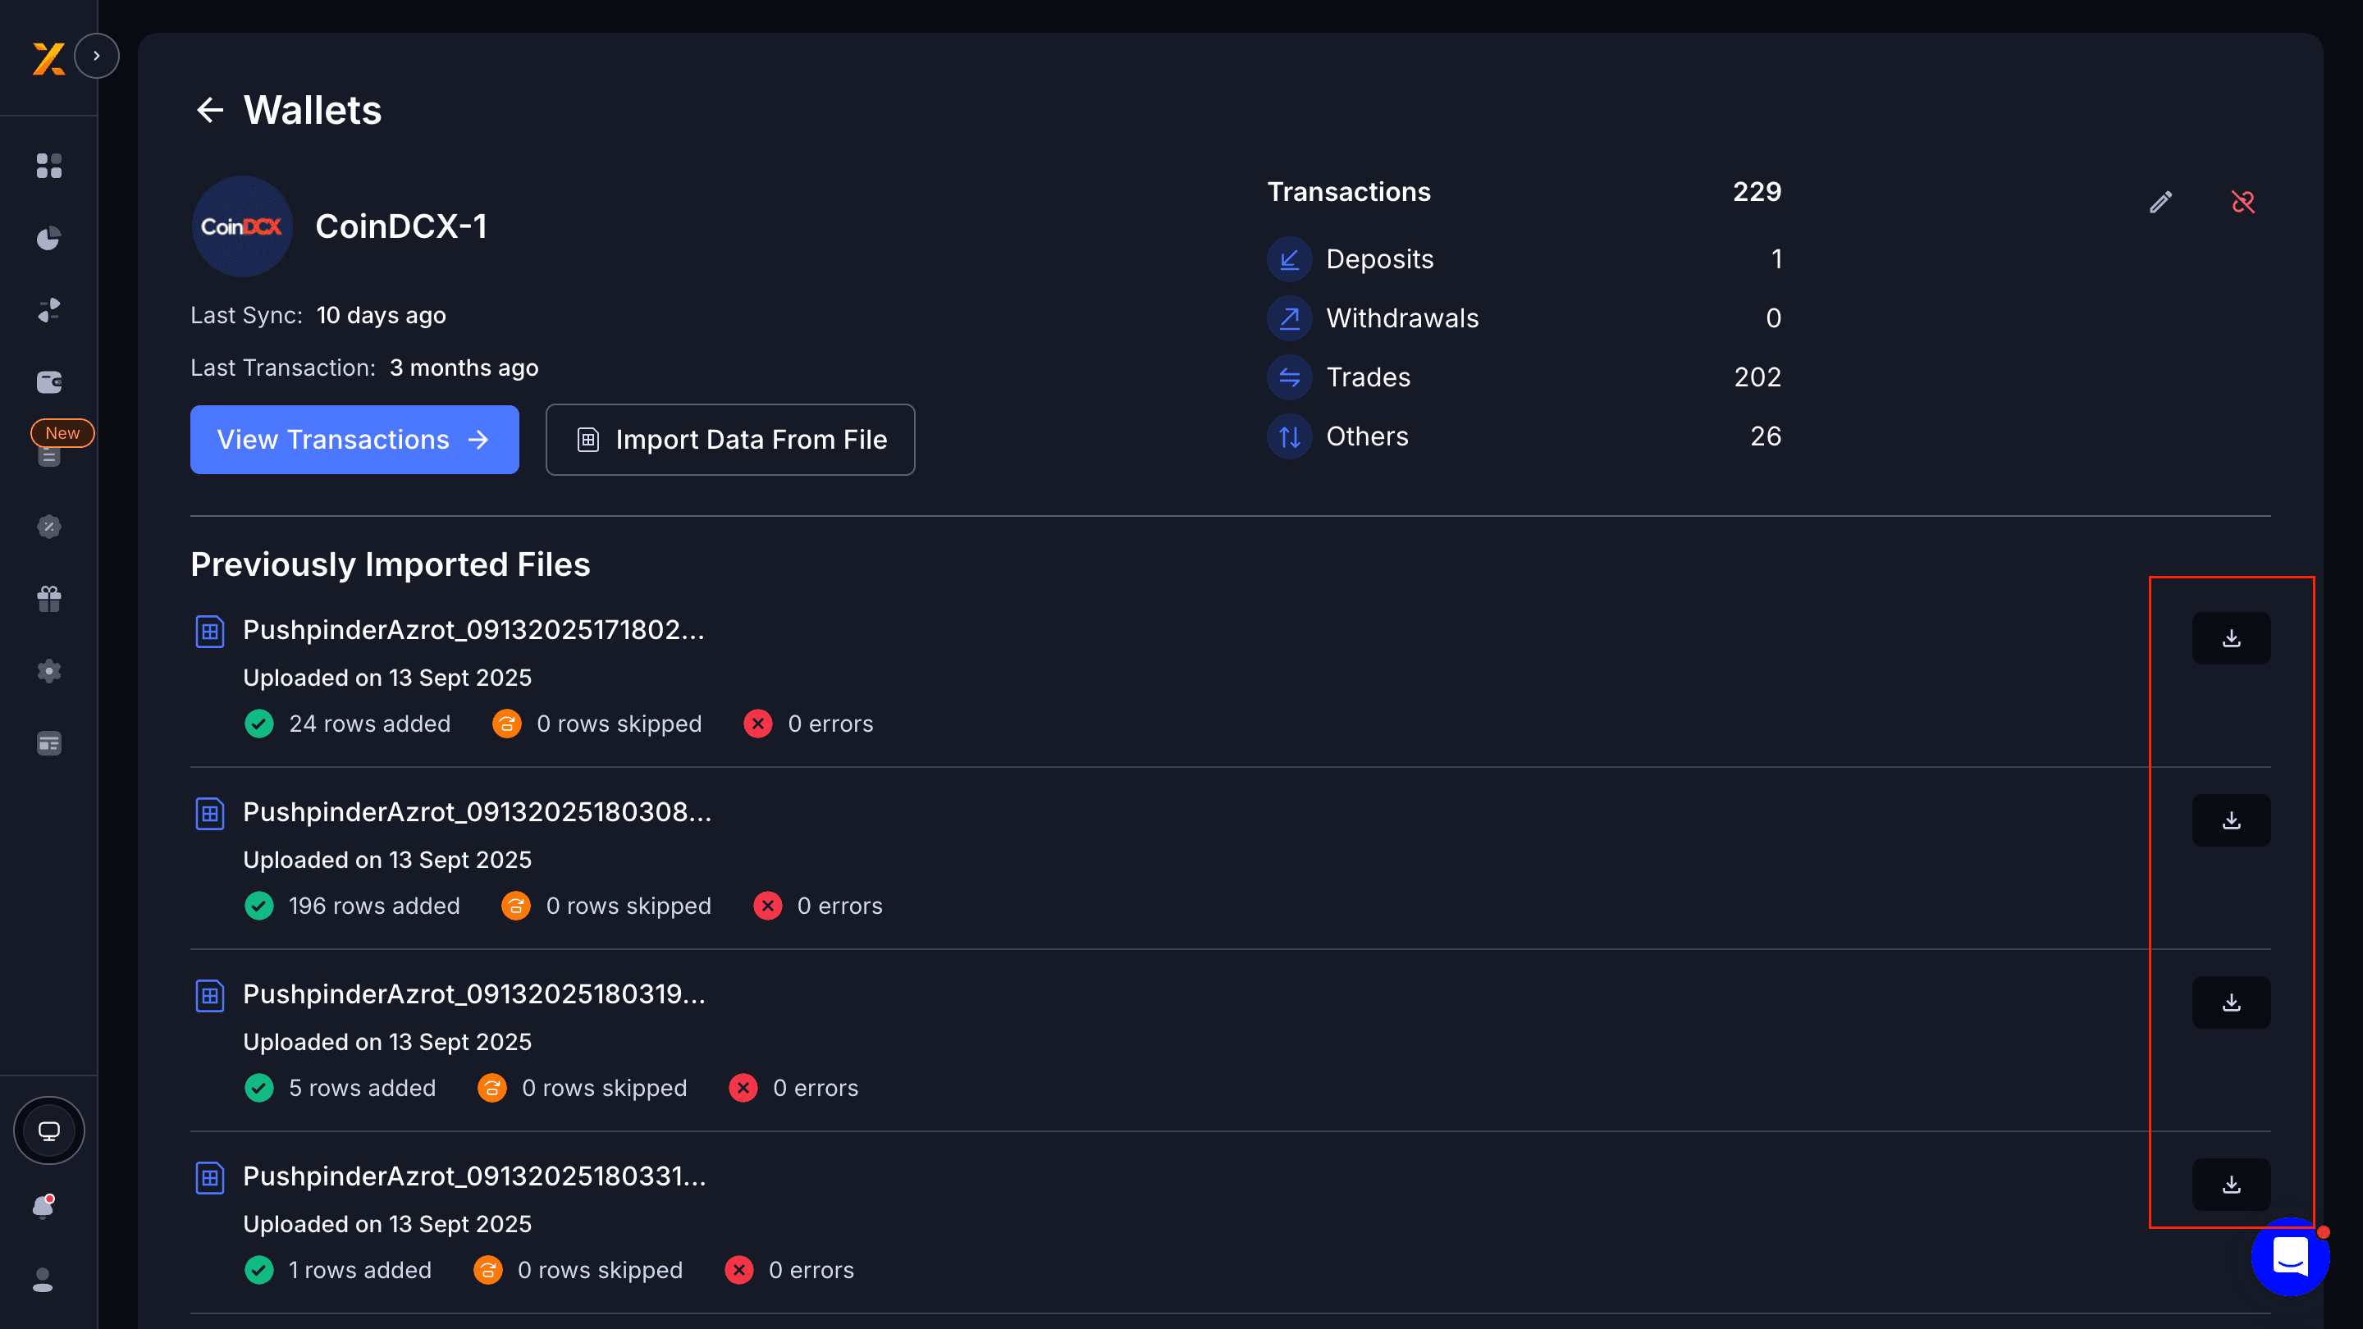Download the file with 1 rows added
This screenshot has height=1329, width=2363.
pos(2231,1185)
